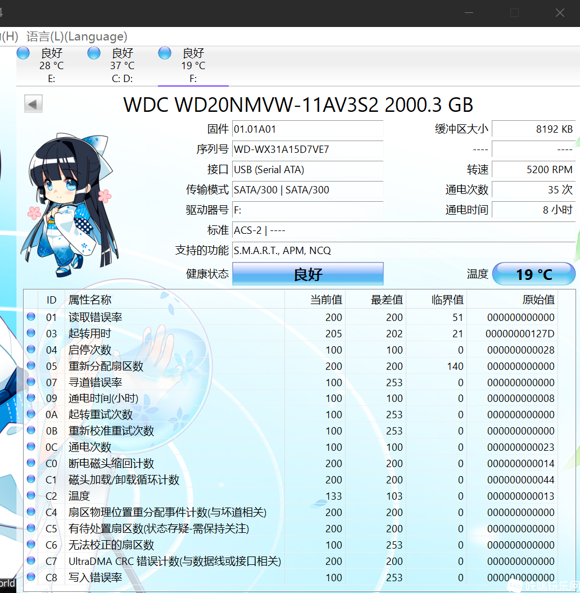580x593 pixels.
Task: Click the status dot for 寻道错误率 row
Action: click(x=31, y=382)
